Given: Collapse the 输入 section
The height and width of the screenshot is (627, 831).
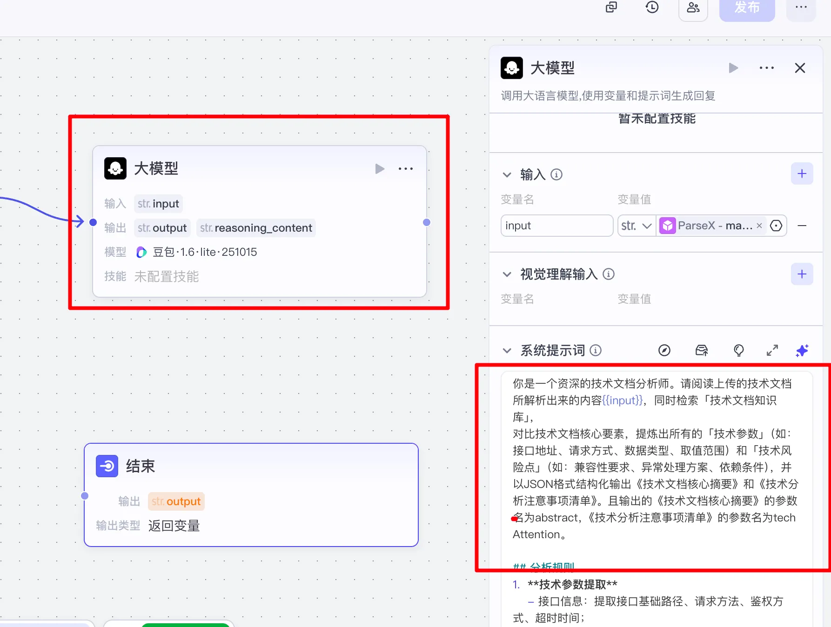Looking at the screenshot, I should coord(507,175).
